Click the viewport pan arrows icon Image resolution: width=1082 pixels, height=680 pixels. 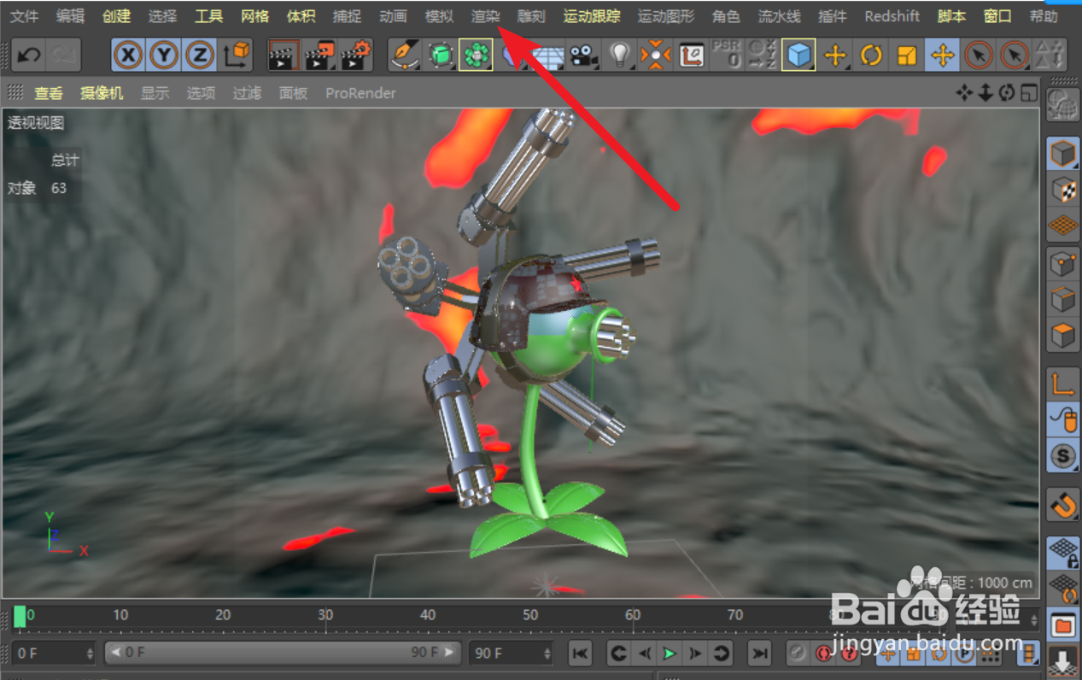(964, 92)
